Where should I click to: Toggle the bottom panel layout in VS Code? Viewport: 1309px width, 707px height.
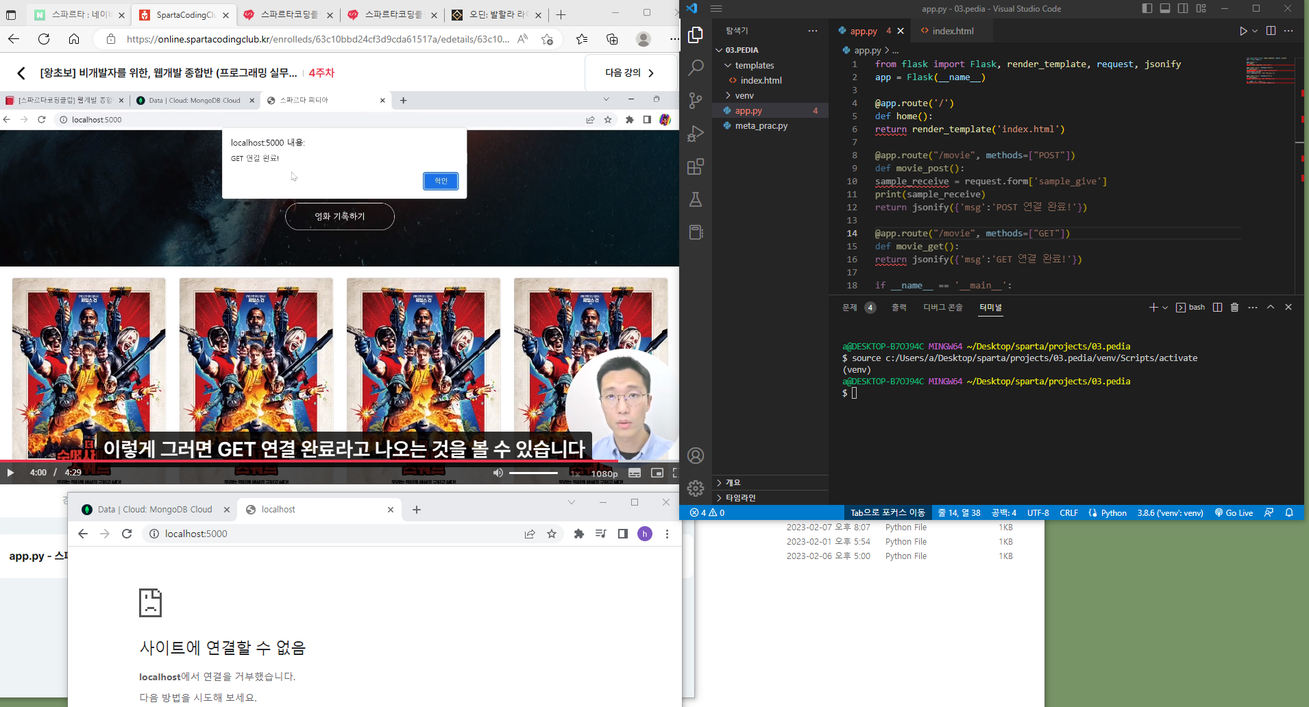1165,9
